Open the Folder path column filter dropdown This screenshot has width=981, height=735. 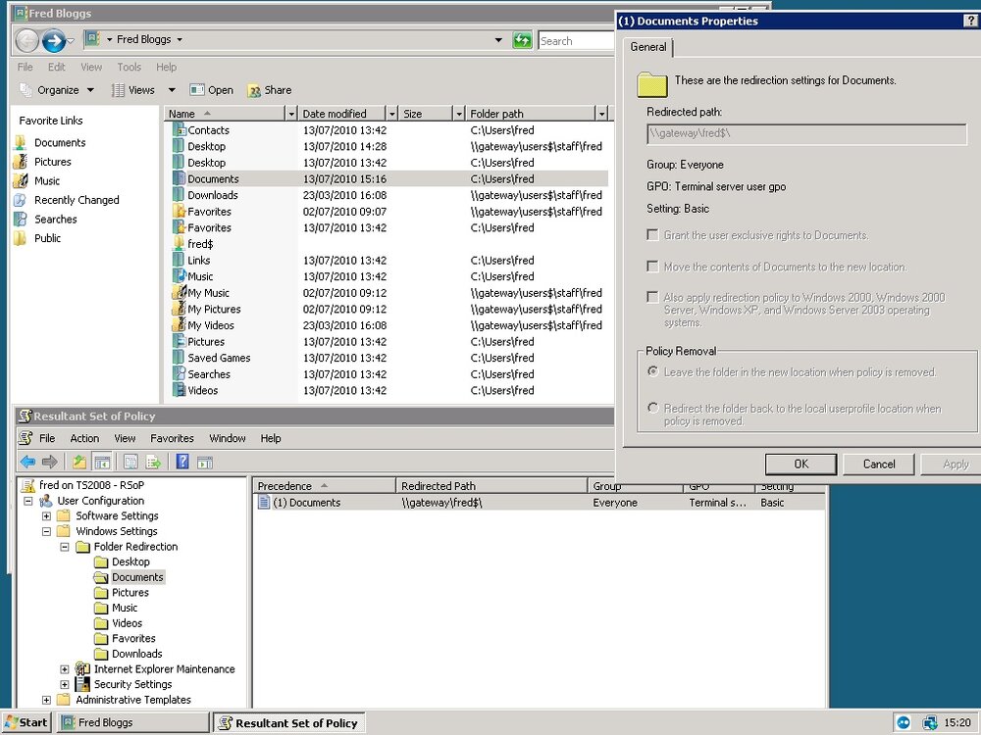[602, 114]
